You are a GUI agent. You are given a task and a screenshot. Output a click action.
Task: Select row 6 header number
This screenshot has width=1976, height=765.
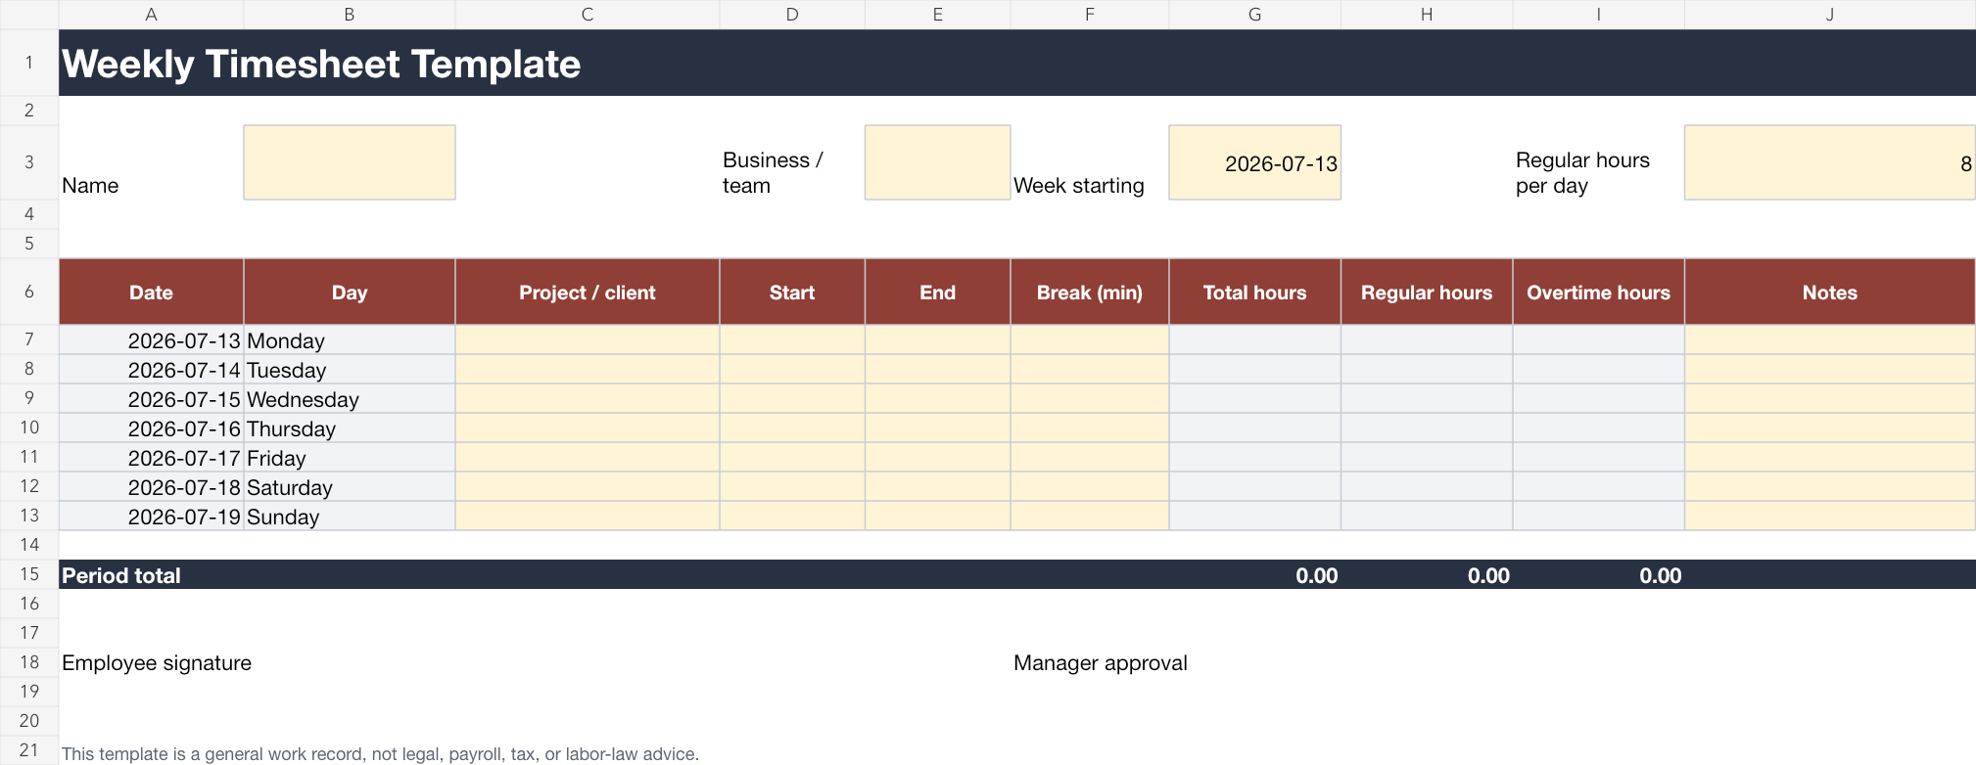pyautogui.click(x=29, y=292)
